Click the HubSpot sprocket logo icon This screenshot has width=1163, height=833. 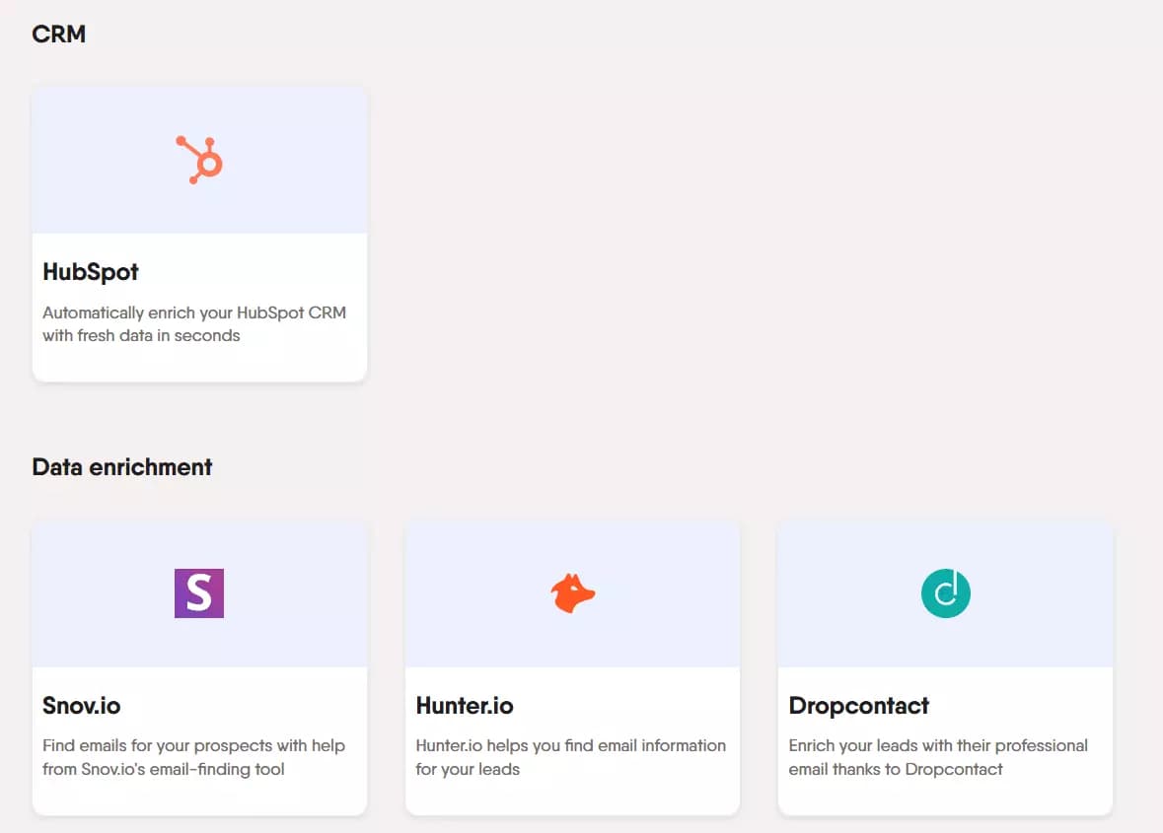tap(199, 158)
